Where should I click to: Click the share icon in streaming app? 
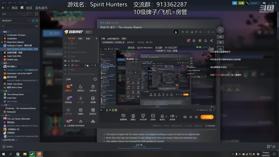211,40
